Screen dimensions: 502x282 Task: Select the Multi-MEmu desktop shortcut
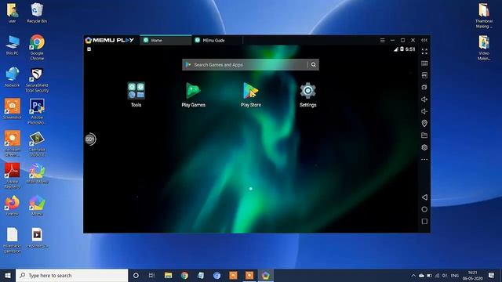pyautogui.click(x=37, y=173)
